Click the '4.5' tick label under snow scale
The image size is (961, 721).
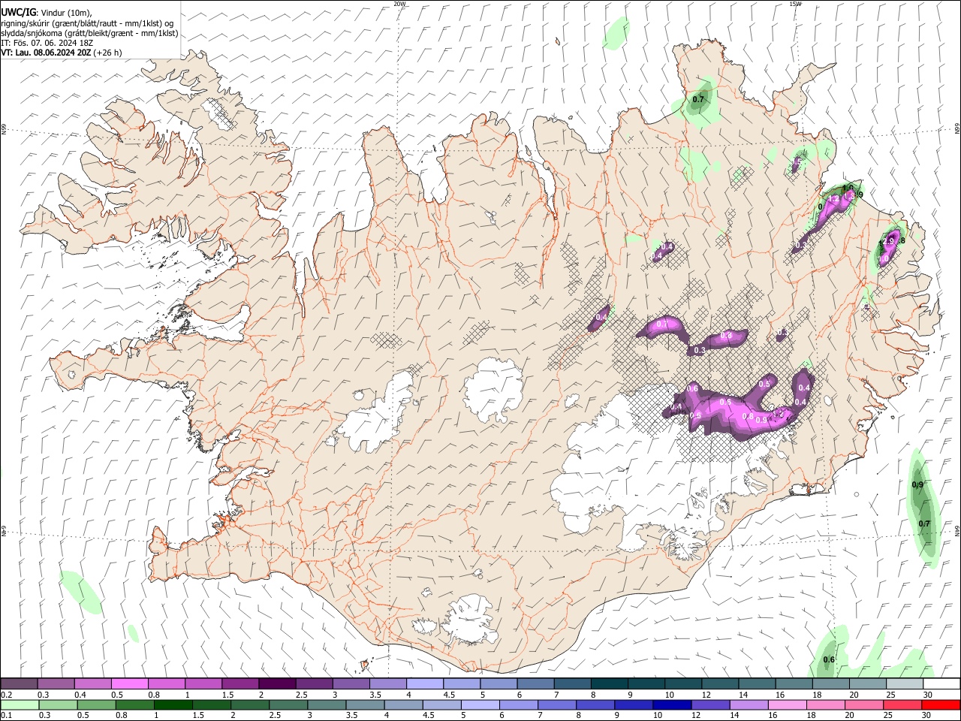pos(449,695)
